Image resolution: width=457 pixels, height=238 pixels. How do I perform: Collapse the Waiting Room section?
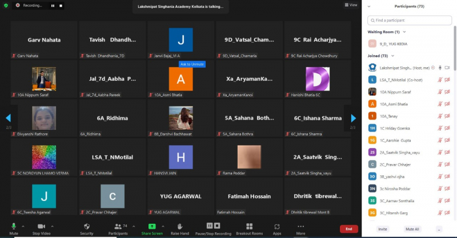[404, 32]
